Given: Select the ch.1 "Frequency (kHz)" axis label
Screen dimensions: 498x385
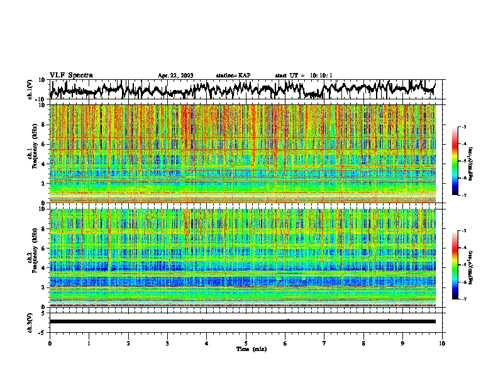Looking at the screenshot, I should 35,147.
